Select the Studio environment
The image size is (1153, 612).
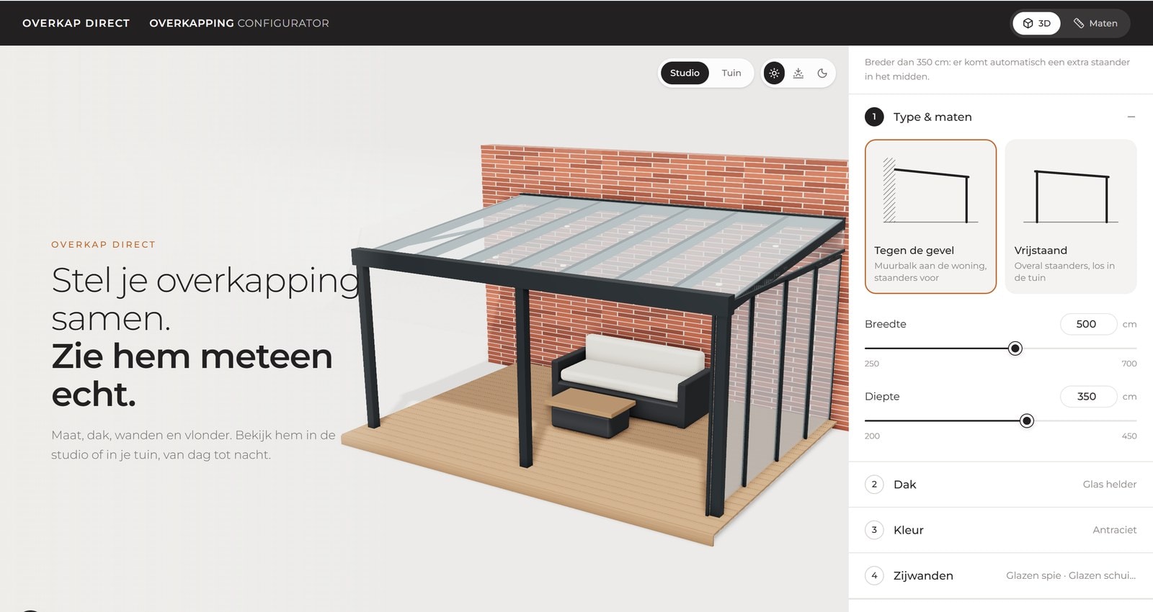[685, 73]
